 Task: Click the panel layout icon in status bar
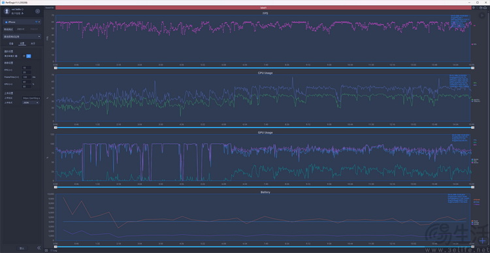(x=46, y=250)
